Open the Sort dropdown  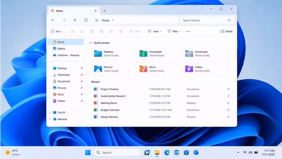pos(136,31)
